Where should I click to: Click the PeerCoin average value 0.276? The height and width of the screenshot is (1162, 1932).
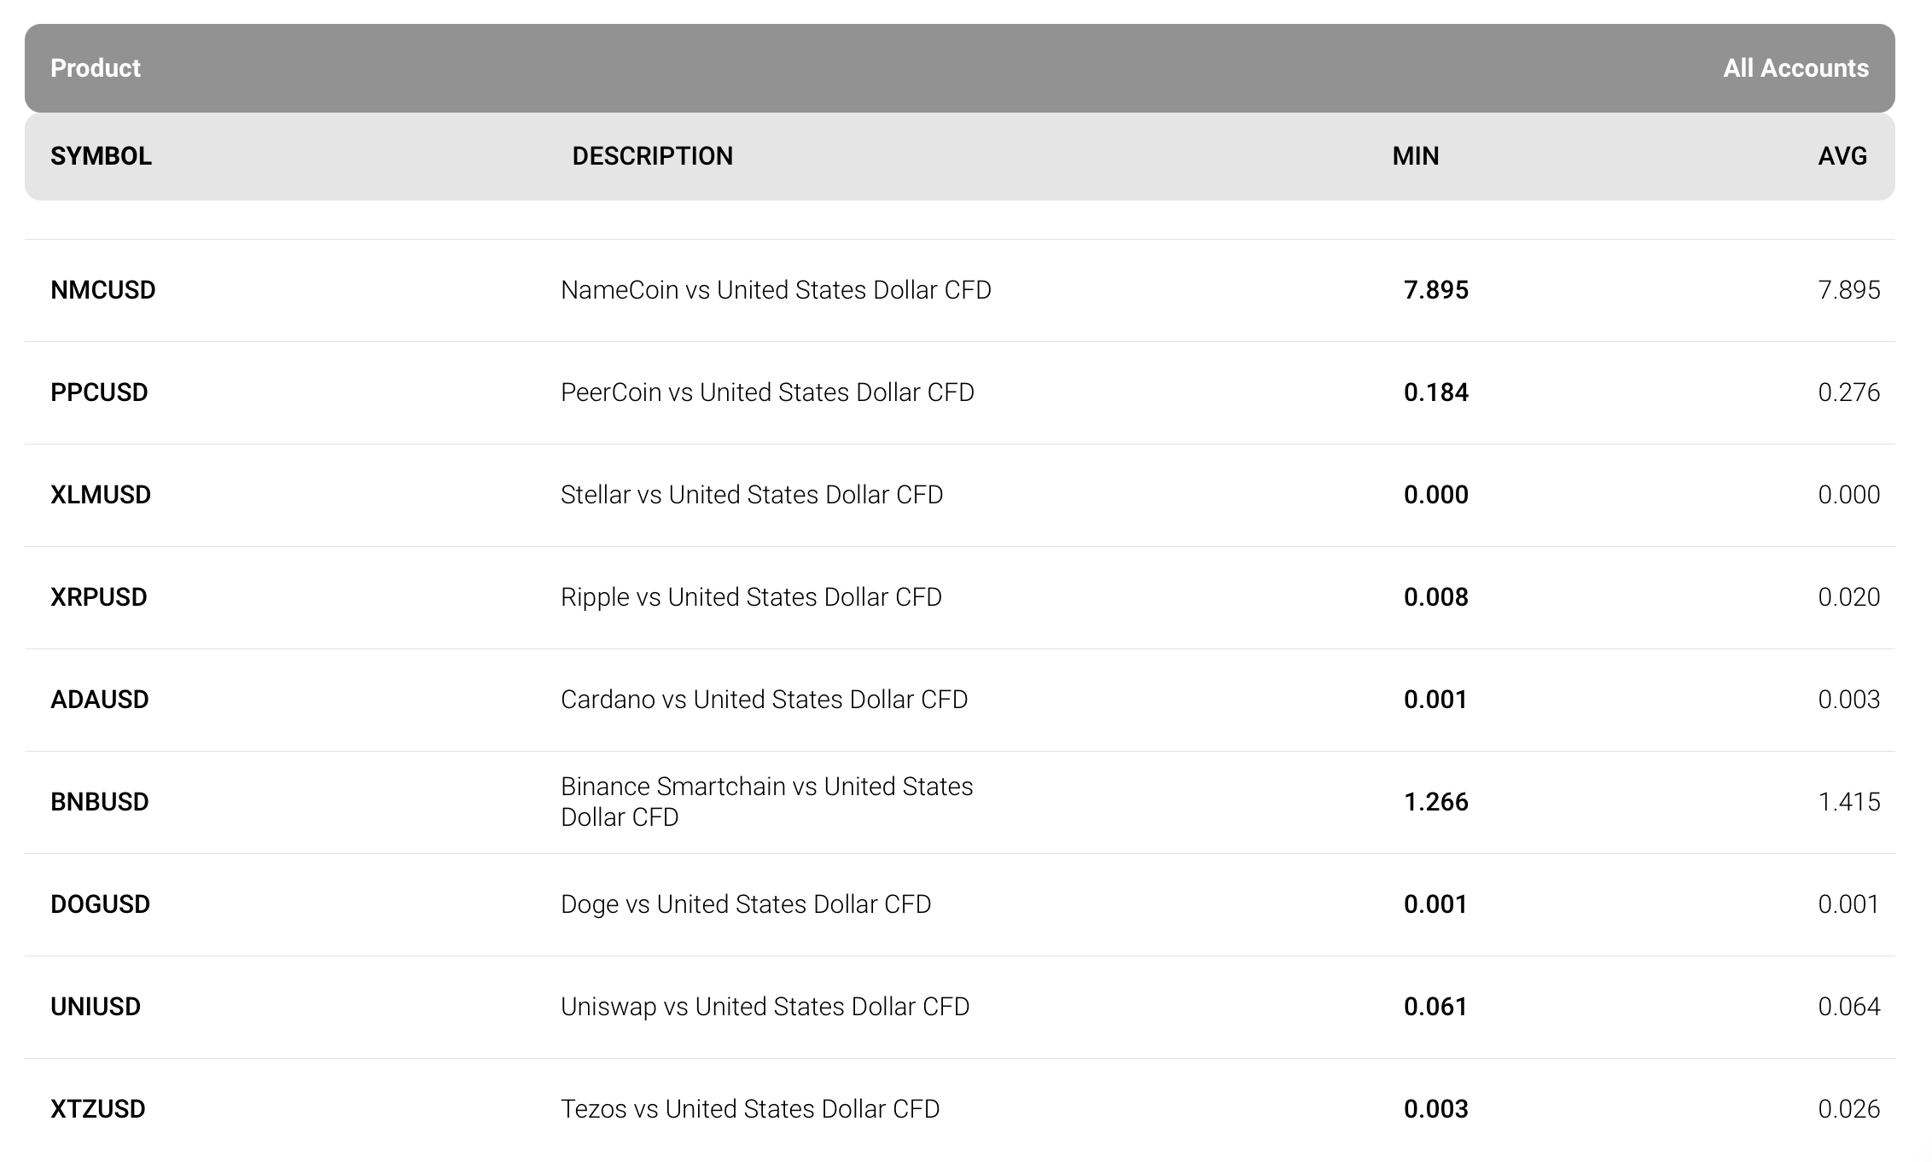pyautogui.click(x=1849, y=392)
